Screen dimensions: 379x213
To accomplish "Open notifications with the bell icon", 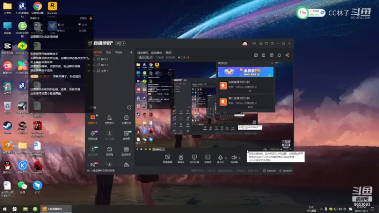I will [x=279, y=55].
